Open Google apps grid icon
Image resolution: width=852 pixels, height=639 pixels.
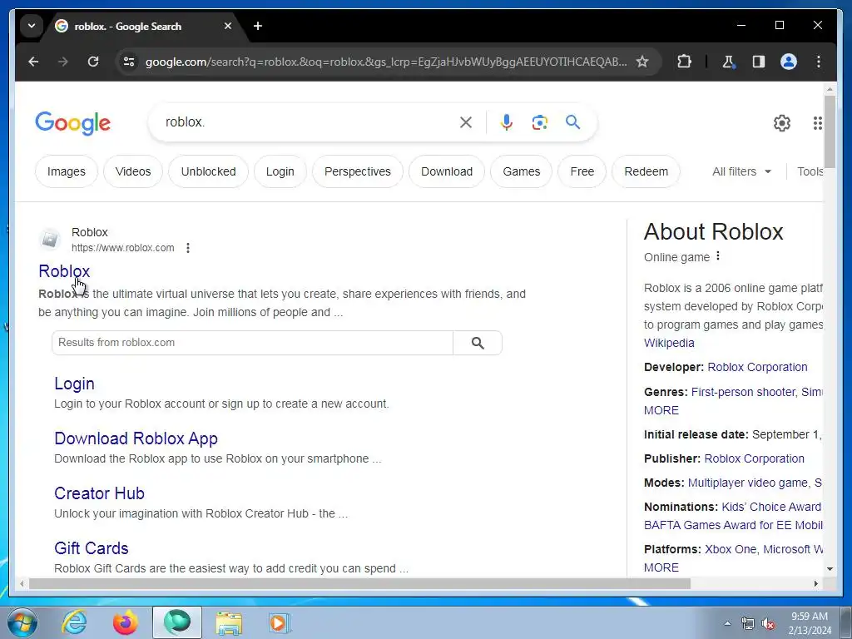817,123
